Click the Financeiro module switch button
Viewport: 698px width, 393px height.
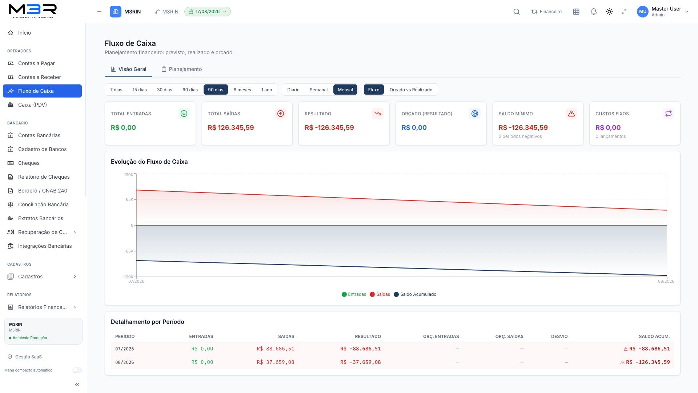tap(546, 12)
